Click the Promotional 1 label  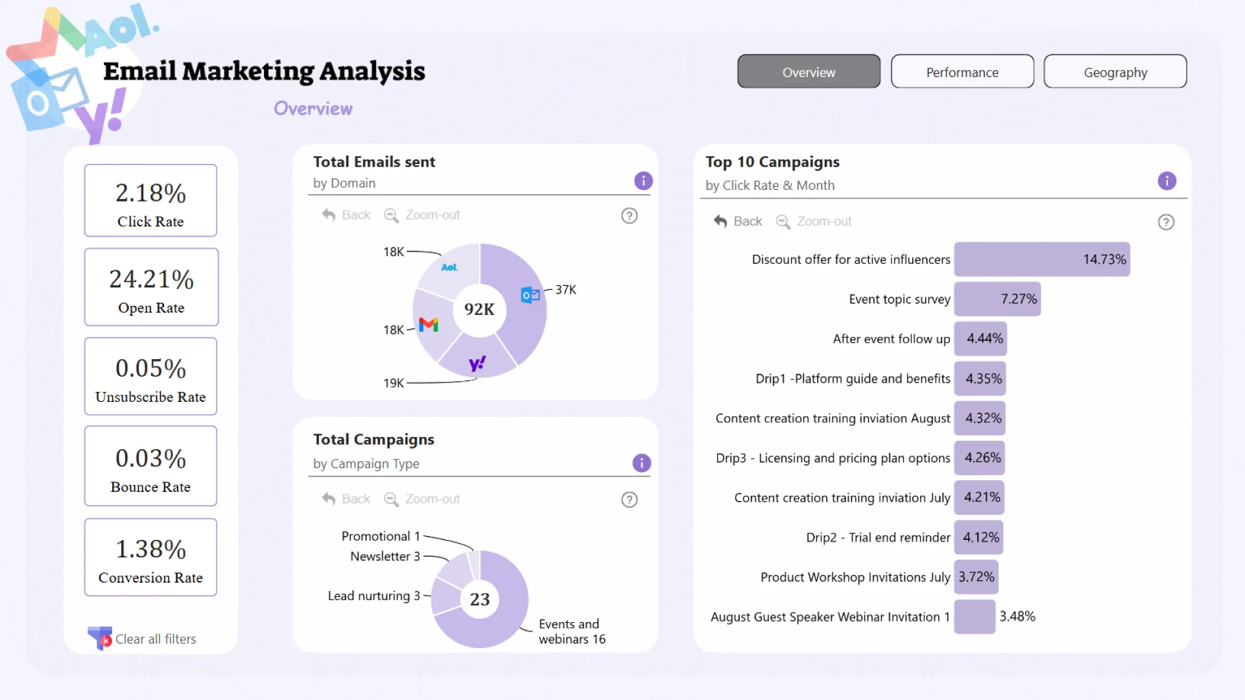pyautogui.click(x=381, y=536)
